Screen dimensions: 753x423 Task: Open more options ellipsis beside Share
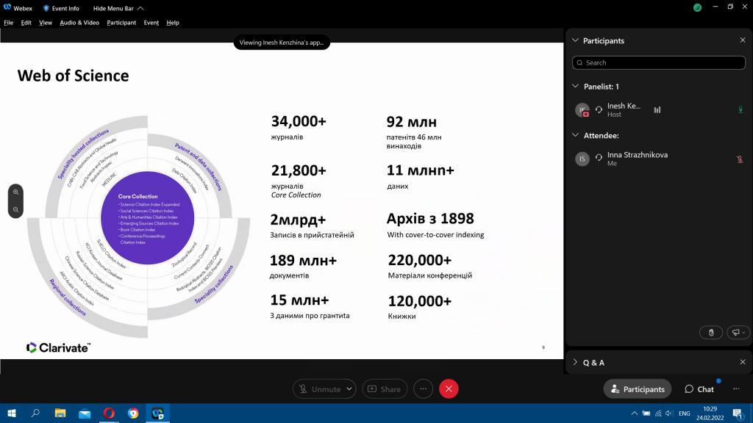coord(422,388)
